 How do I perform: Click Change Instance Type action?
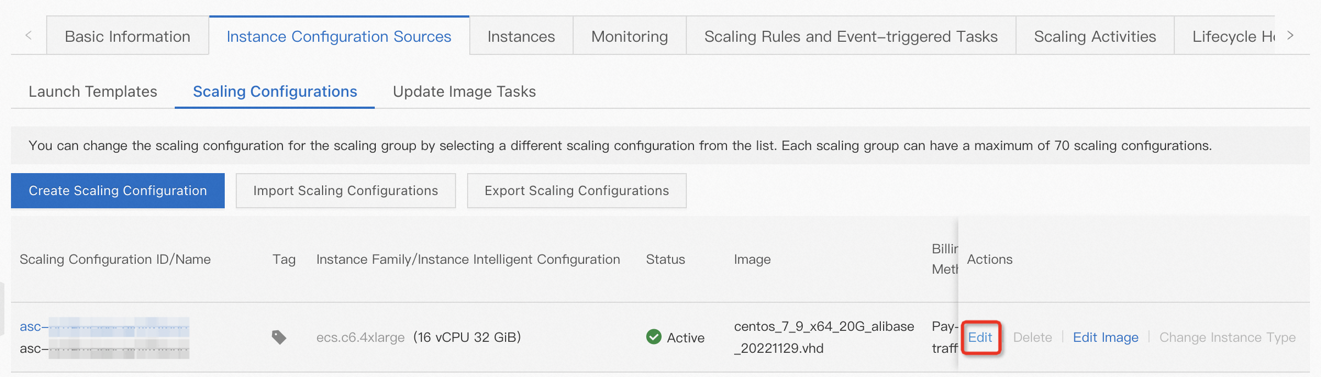pyautogui.click(x=1227, y=337)
